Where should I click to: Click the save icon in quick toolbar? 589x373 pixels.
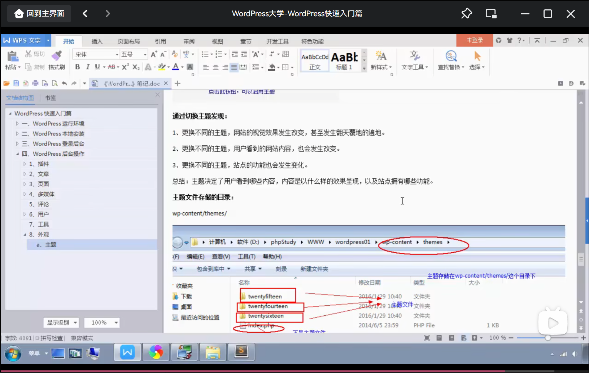16,84
